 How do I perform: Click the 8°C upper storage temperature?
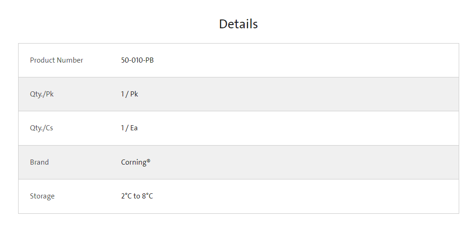tap(148, 196)
